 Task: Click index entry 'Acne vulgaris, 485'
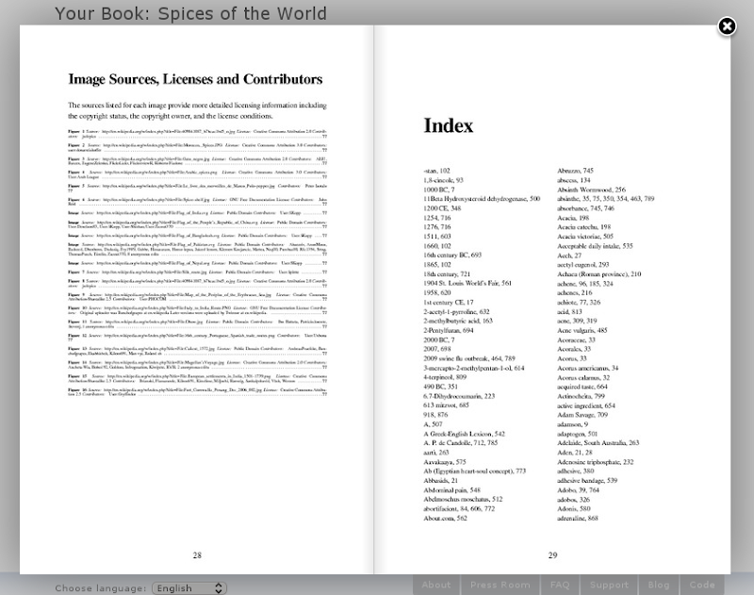click(582, 330)
